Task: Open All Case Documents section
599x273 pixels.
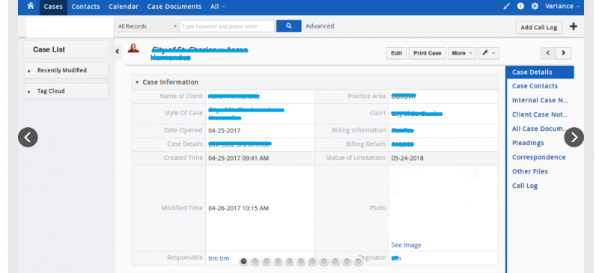Action: [x=540, y=129]
